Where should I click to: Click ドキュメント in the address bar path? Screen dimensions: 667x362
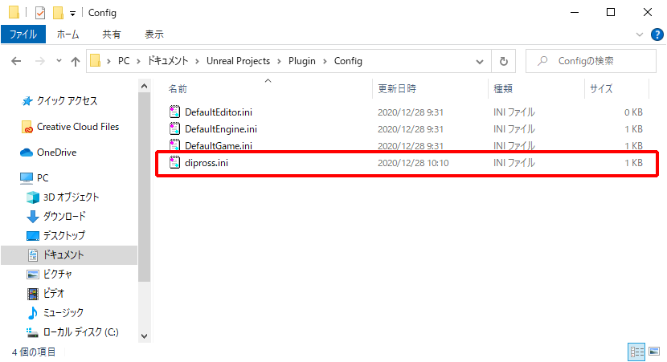[168, 61]
